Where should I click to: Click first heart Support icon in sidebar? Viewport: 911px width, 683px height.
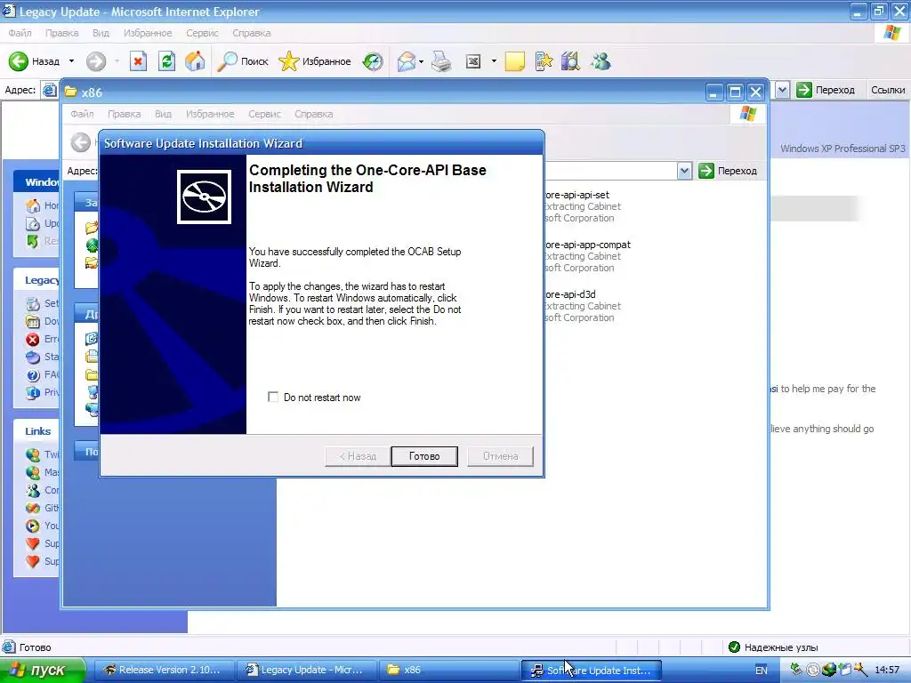point(33,543)
